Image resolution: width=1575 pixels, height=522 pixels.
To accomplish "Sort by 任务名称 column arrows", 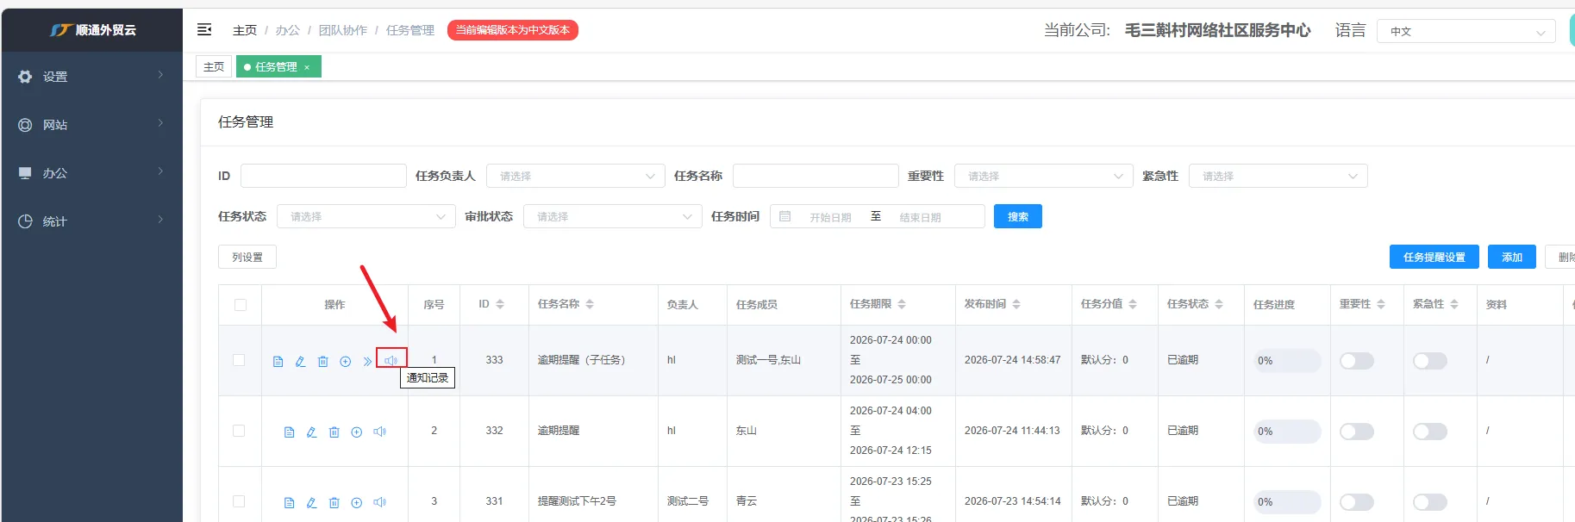I will (x=590, y=304).
